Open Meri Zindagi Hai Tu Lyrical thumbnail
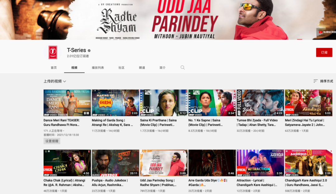This screenshot has width=336, height=194. 309,103
